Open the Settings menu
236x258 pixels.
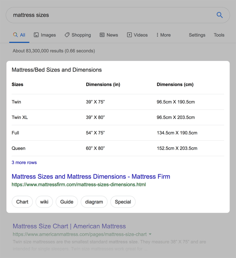tap(197, 35)
